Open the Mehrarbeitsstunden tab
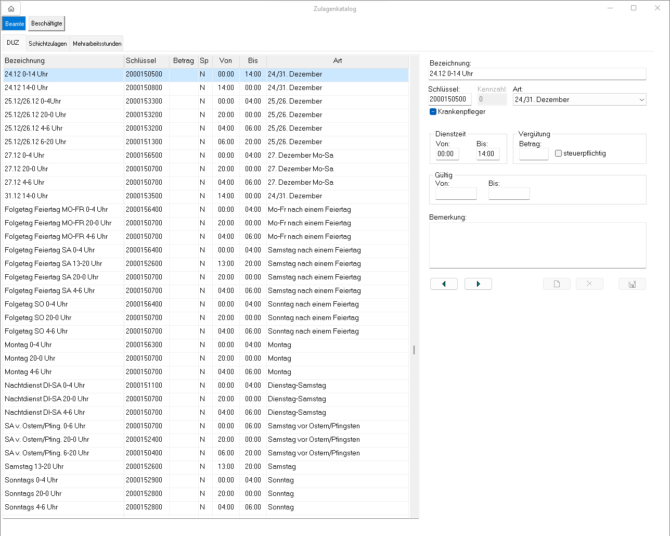This screenshot has height=536, width=670. [x=97, y=44]
